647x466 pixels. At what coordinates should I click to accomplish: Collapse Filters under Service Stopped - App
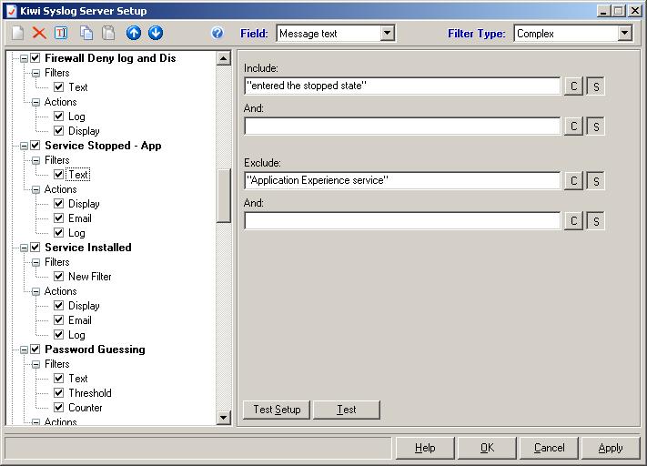[x=35, y=160]
